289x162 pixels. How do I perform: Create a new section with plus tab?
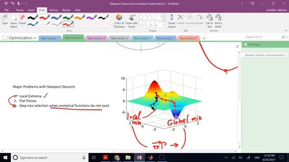click(x=204, y=38)
